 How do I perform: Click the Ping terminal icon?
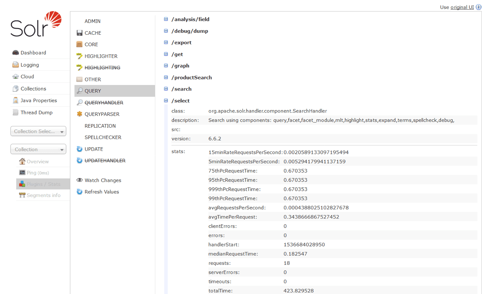pyautogui.click(x=22, y=173)
